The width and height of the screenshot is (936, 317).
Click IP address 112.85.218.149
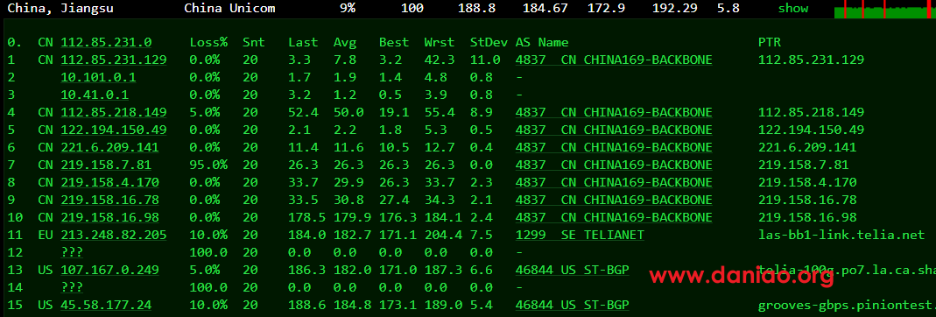point(114,112)
